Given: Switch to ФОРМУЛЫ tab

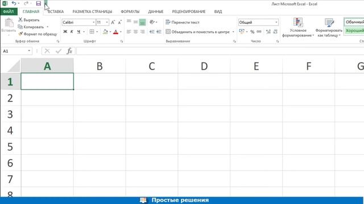Looking at the screenshot, I should [x=130, y=11].
